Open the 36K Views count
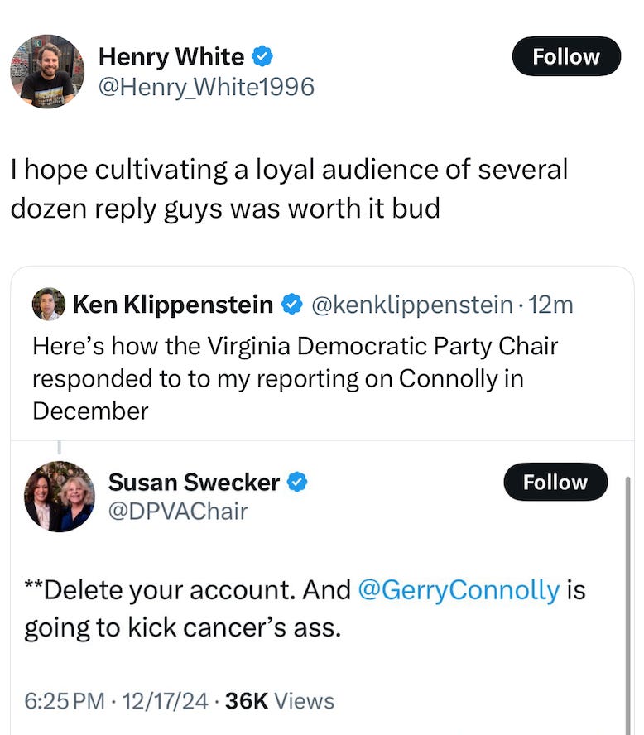The width and height of the screenshot is (644, 735). (x=280, y=701)
